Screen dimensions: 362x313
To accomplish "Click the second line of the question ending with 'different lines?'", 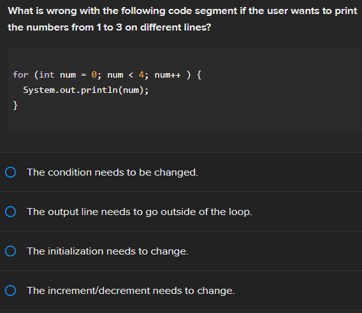I will click(x=110, y=27).
